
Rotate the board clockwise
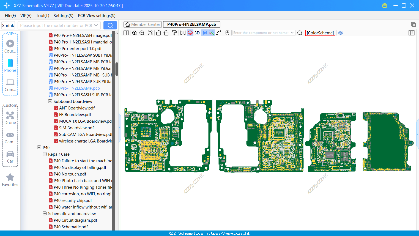(166, 33)
